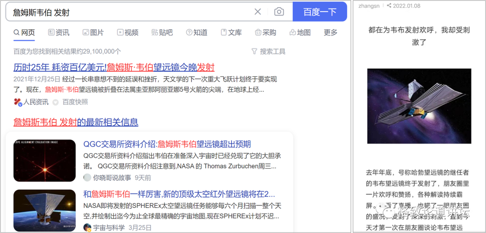This screenshot has width=486, height=233.
Task: Open the 地图 tab
Action: (300, 32)
